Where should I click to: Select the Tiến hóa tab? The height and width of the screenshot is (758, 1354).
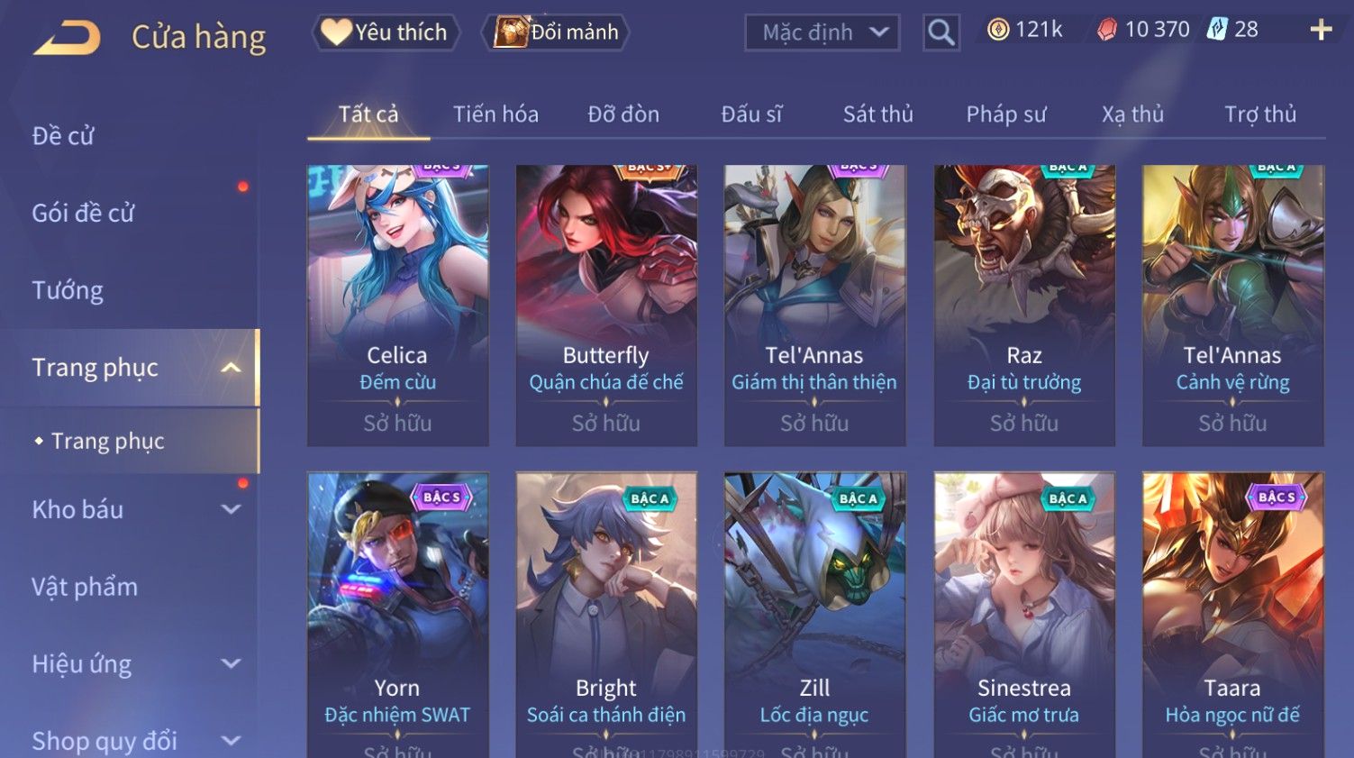click(x=495, y=114)
